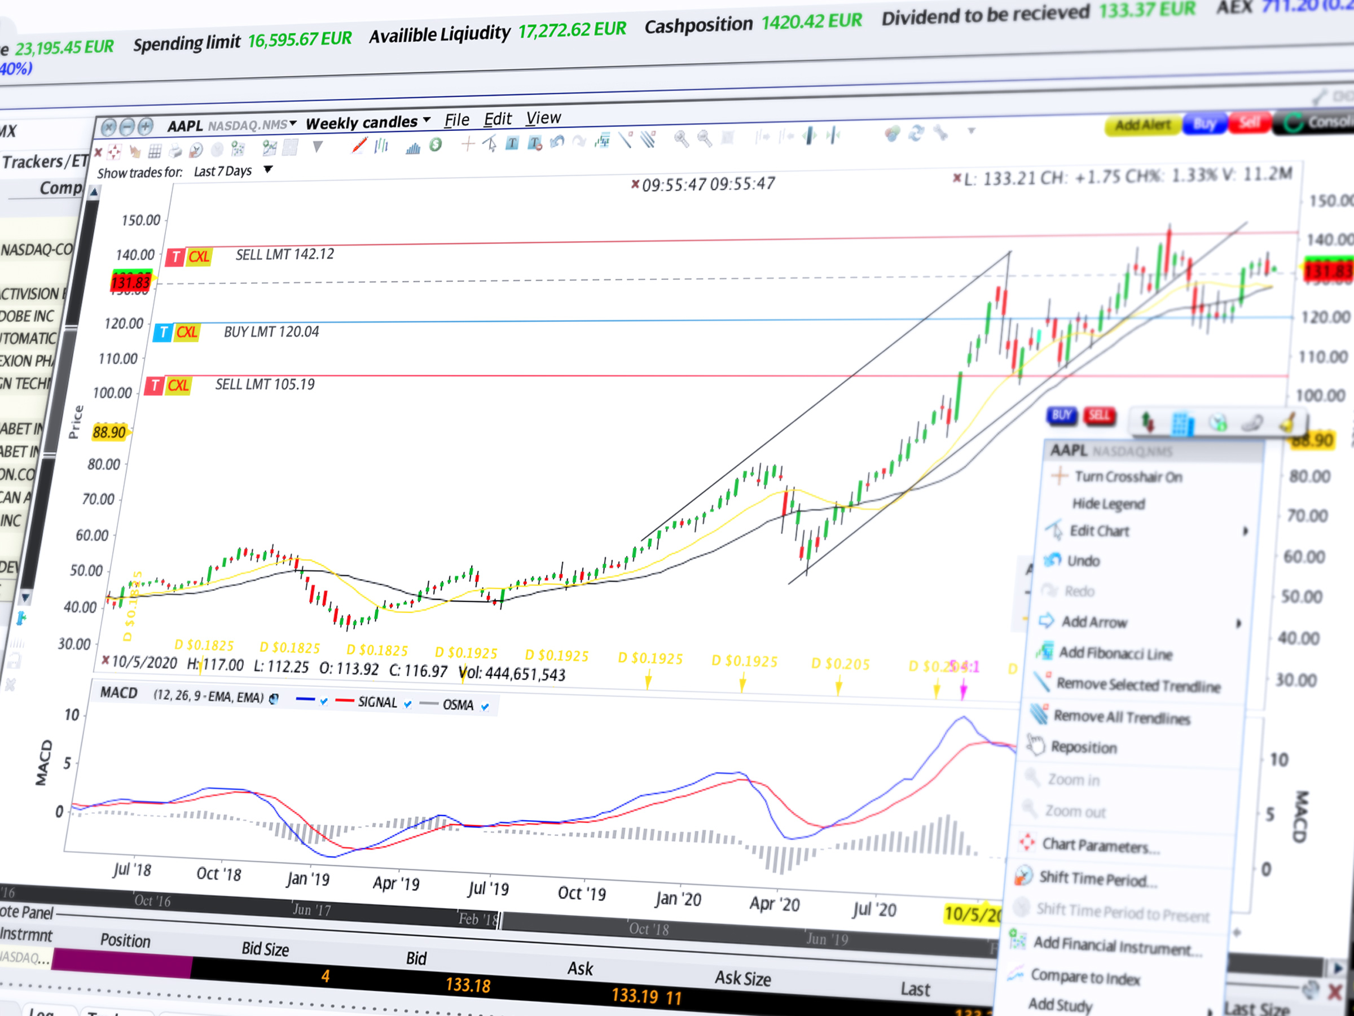
Task: Expand the Edit Chart submenu arrow
Action: pyautogui.click(x=1245, y=532)
